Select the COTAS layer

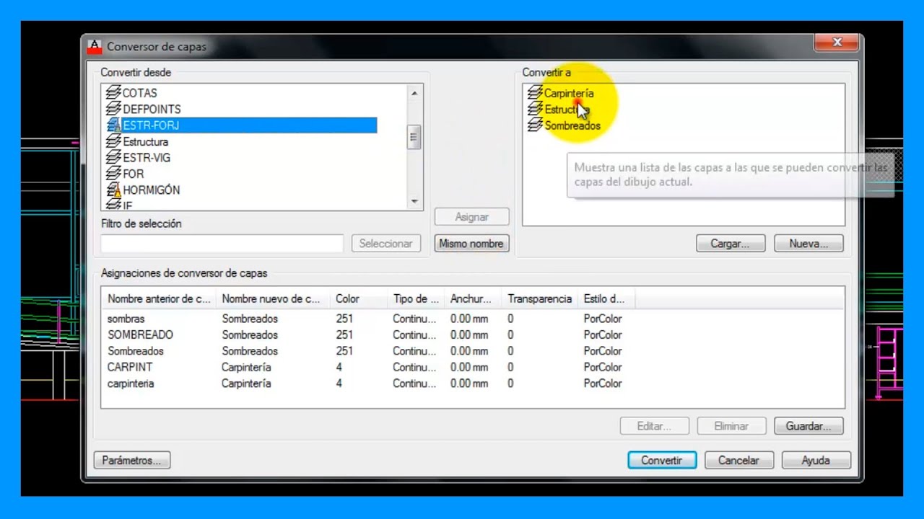pos(139,93)
